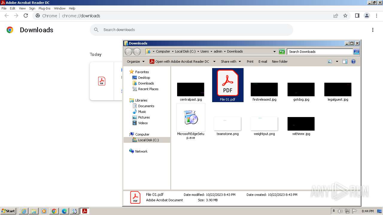
Task: Open the Share with dropdown
Action: tap(231, 62)
